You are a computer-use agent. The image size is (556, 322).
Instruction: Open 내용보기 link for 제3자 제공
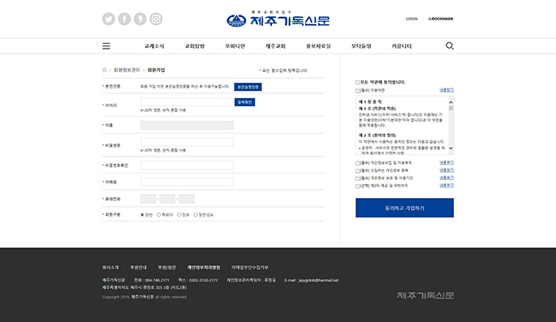click(x=446, y=185)
